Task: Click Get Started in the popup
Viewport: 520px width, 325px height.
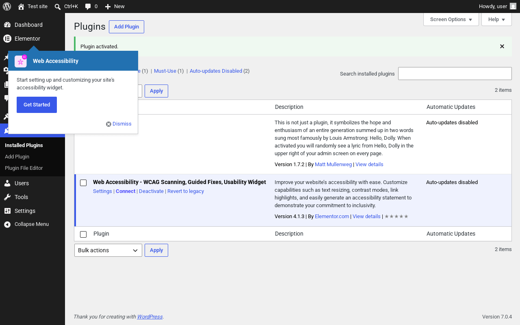Action: pos(37,105)
